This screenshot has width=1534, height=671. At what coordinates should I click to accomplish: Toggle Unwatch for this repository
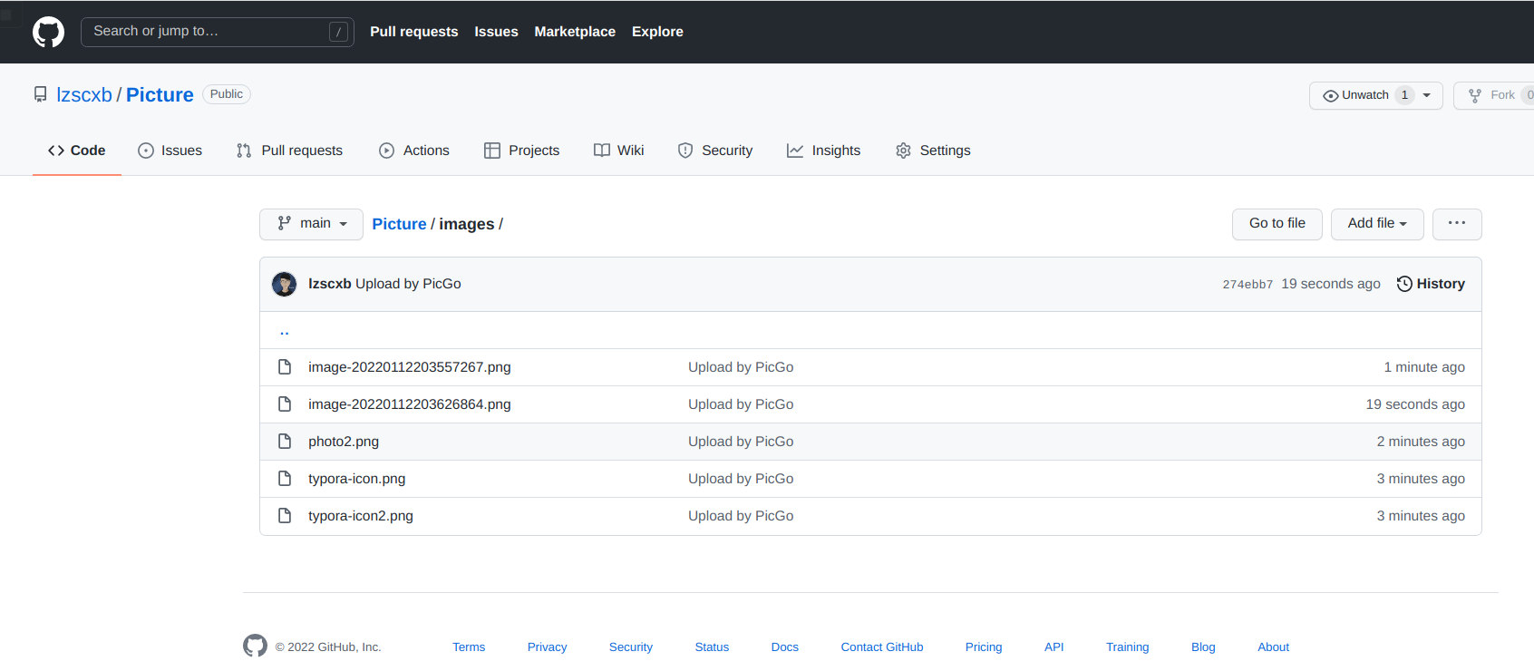click(x=1357, y=95)
